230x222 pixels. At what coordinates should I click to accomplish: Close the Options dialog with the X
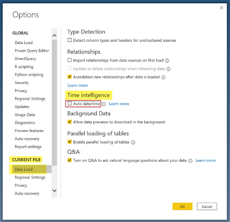click(x=222, y=8)
